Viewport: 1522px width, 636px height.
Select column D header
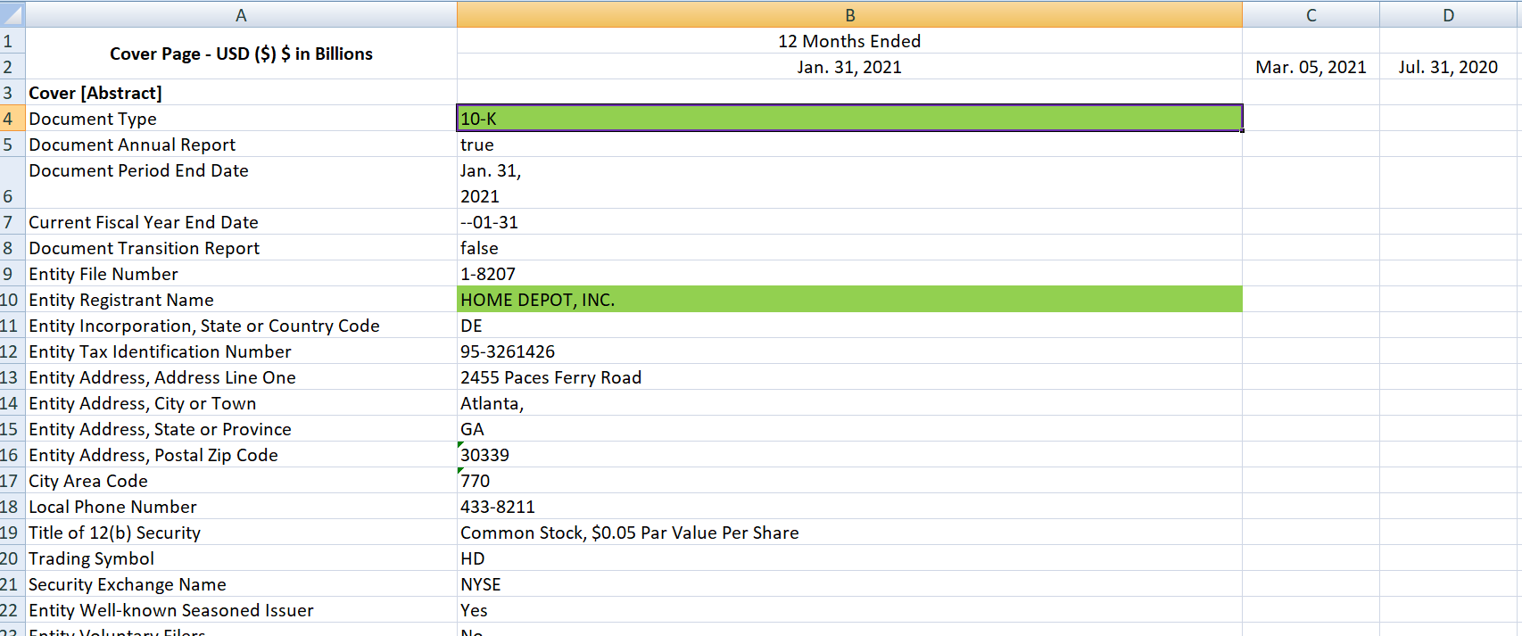pos(1448,14)
